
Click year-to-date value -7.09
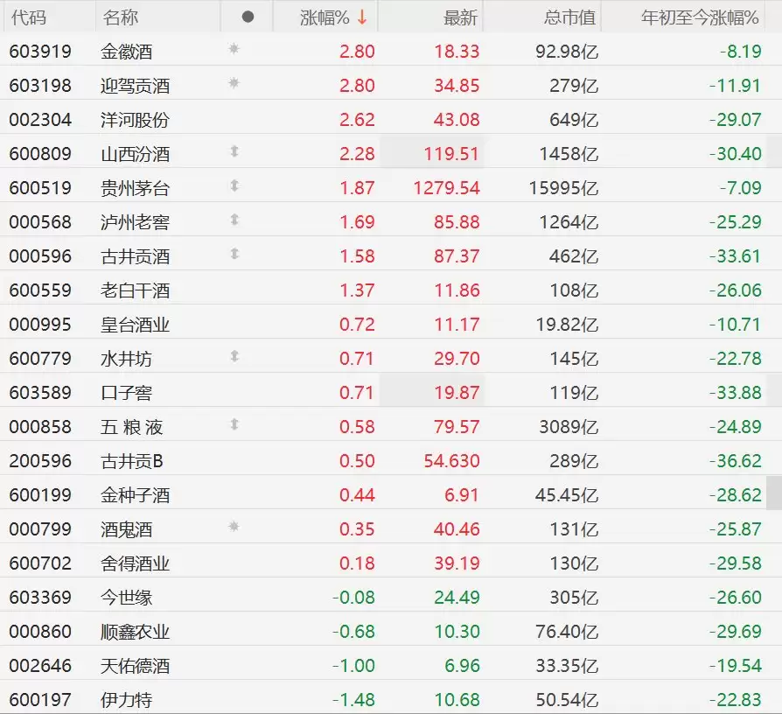741,188
